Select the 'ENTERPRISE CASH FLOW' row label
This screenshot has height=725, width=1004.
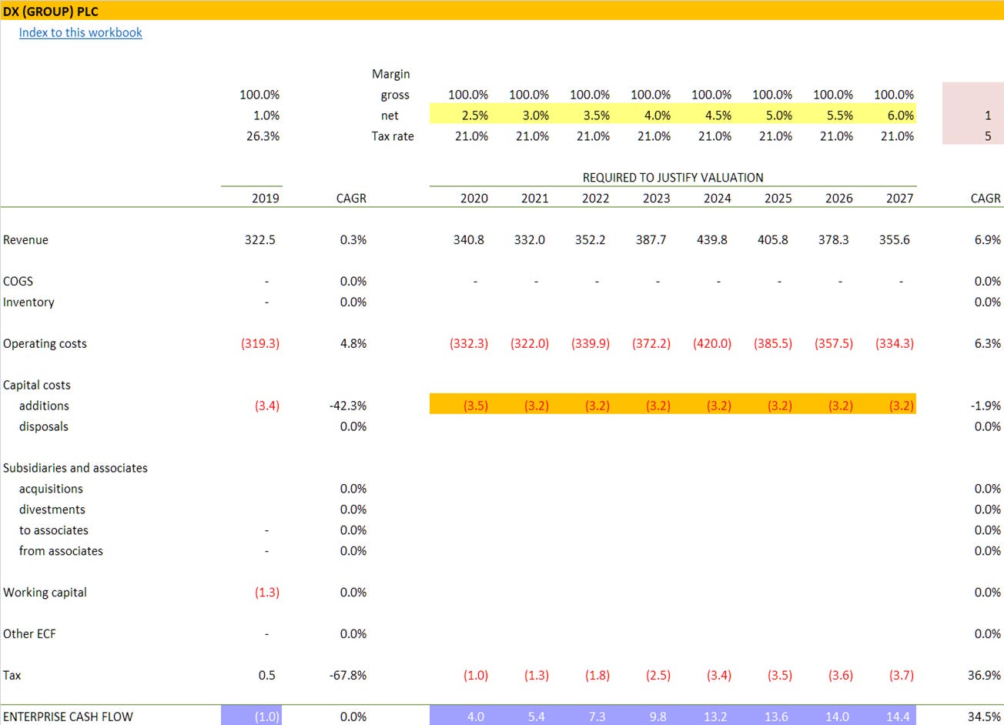click(x=68, y=717)
